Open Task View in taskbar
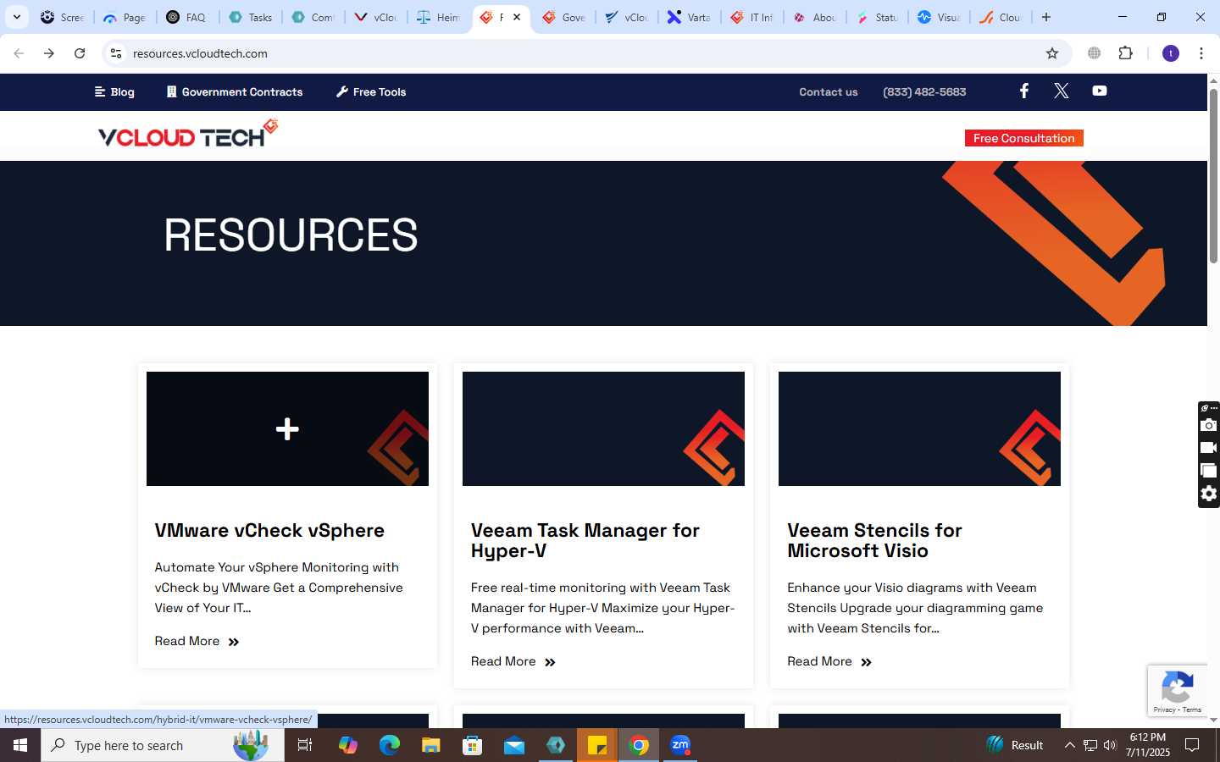This screenshot has width=1220, height=762. click(305, 745)
